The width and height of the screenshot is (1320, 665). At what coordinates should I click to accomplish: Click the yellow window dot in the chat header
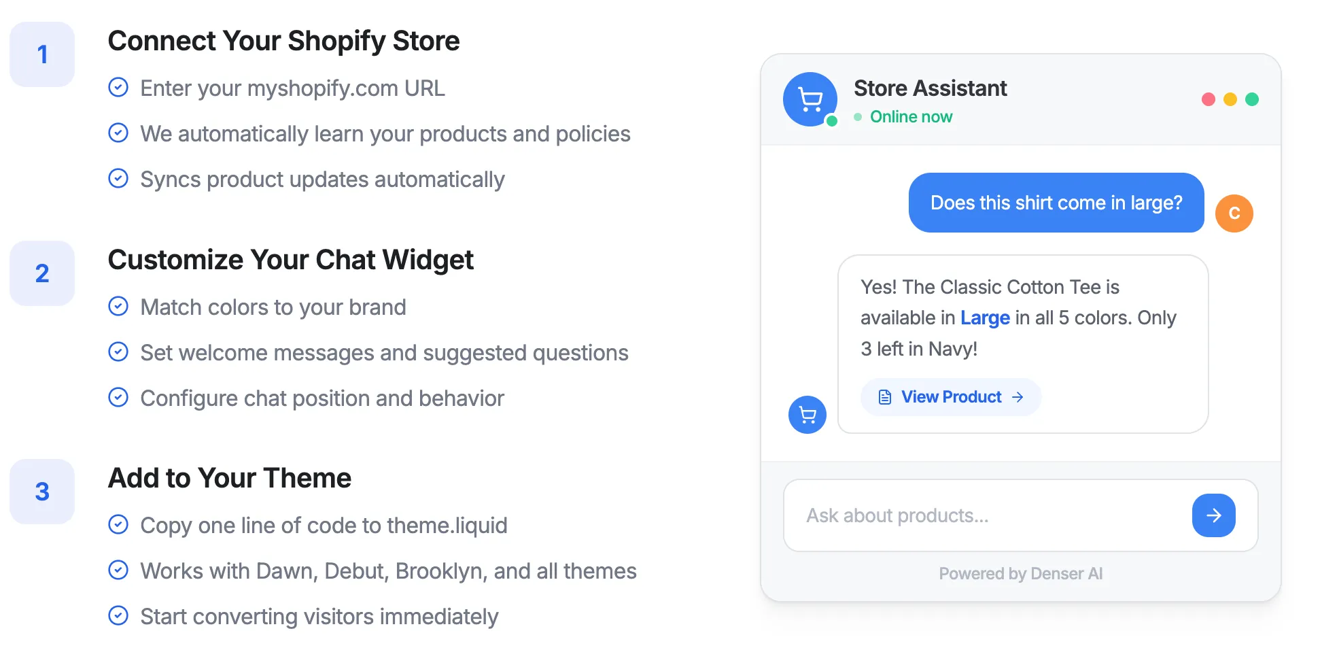1230,99
